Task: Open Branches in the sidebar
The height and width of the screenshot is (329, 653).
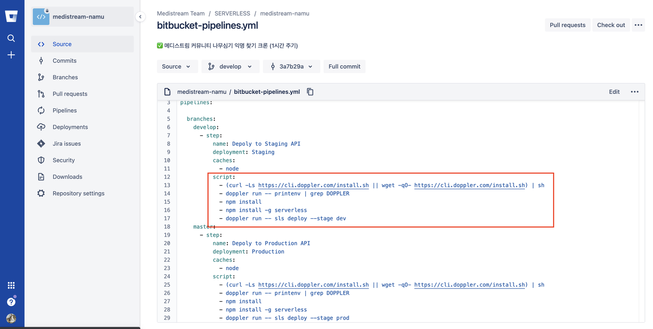Action: 83,77
